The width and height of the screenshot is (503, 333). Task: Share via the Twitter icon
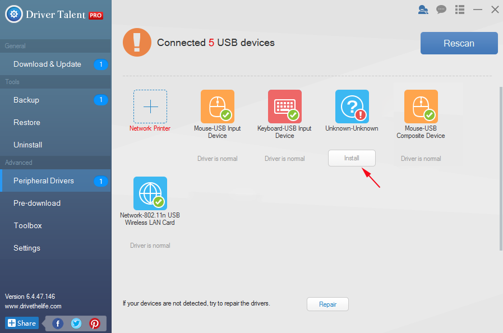76,323
